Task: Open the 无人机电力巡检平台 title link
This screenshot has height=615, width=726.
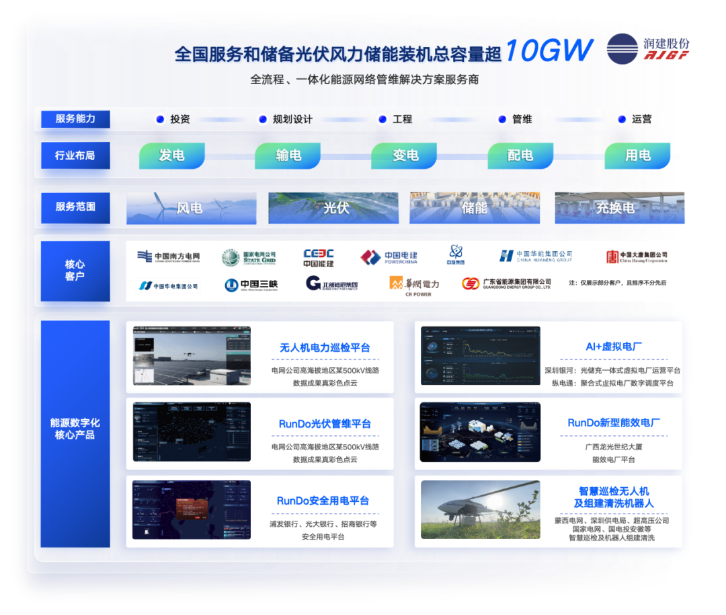Action: tap(325, 348)
